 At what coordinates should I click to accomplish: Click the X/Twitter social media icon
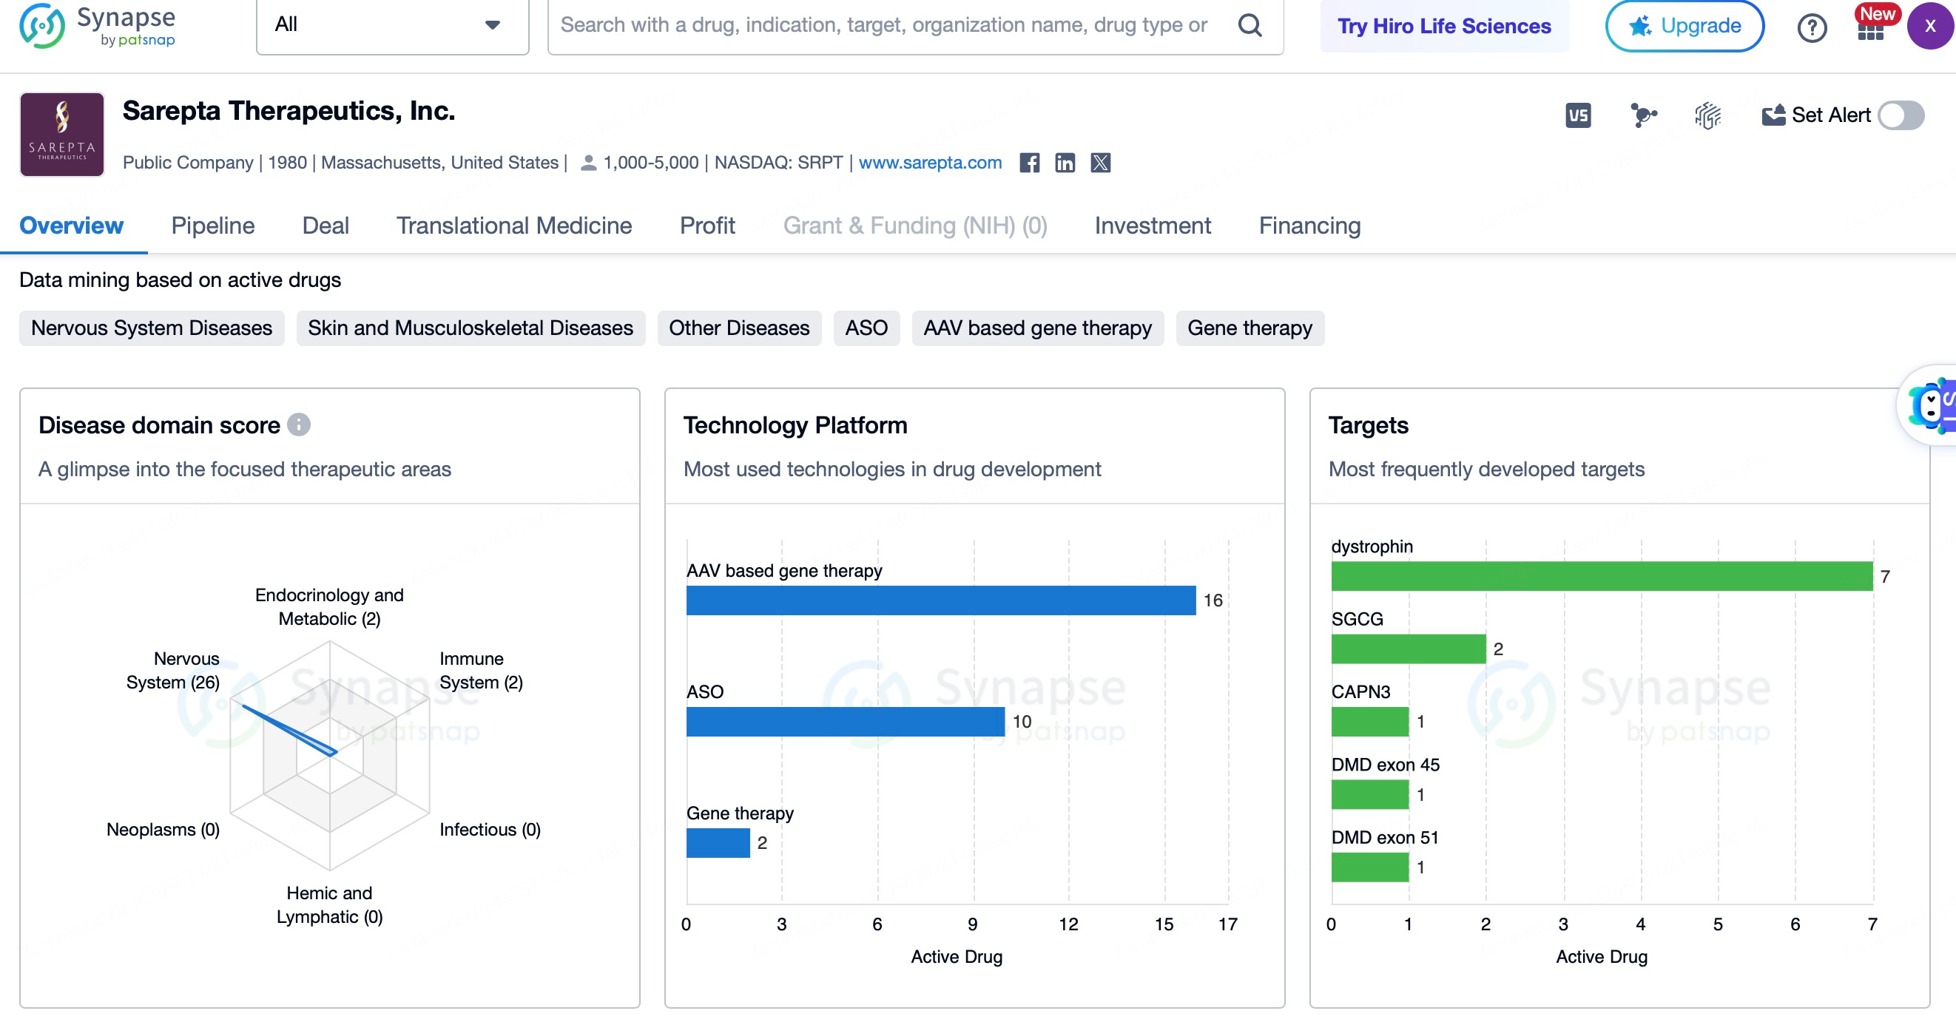coord(1099,163)
